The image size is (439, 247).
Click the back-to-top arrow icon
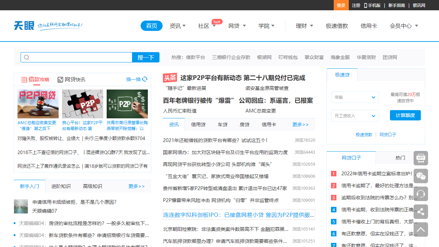(x=421, y=230)
